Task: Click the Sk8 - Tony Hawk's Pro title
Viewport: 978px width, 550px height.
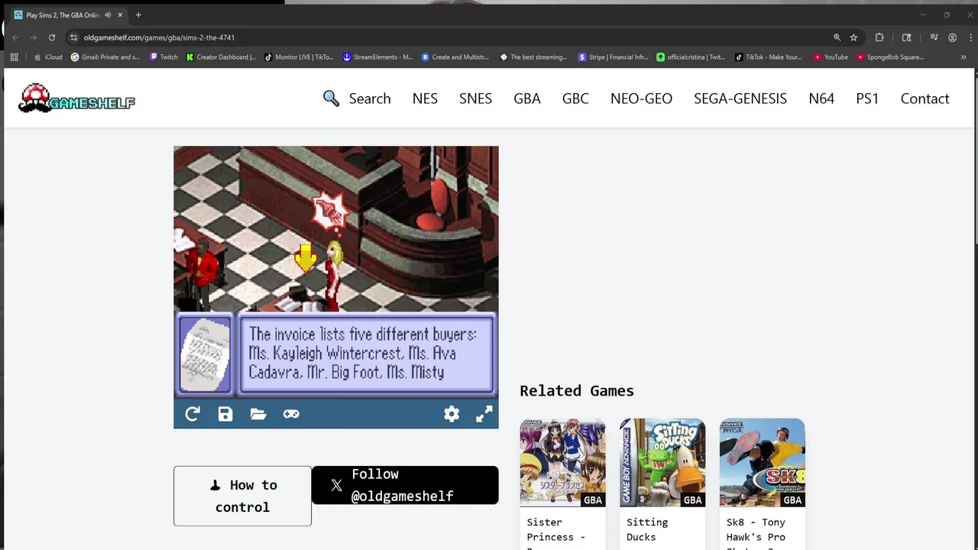Action: [x=756, y=532]
